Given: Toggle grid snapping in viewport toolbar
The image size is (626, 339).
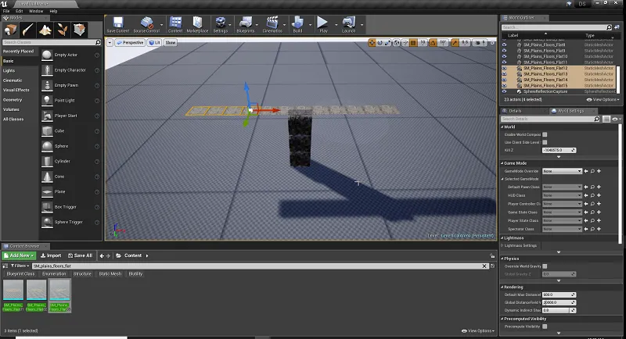Looking at the screenshot, I should tap(414, 43).
